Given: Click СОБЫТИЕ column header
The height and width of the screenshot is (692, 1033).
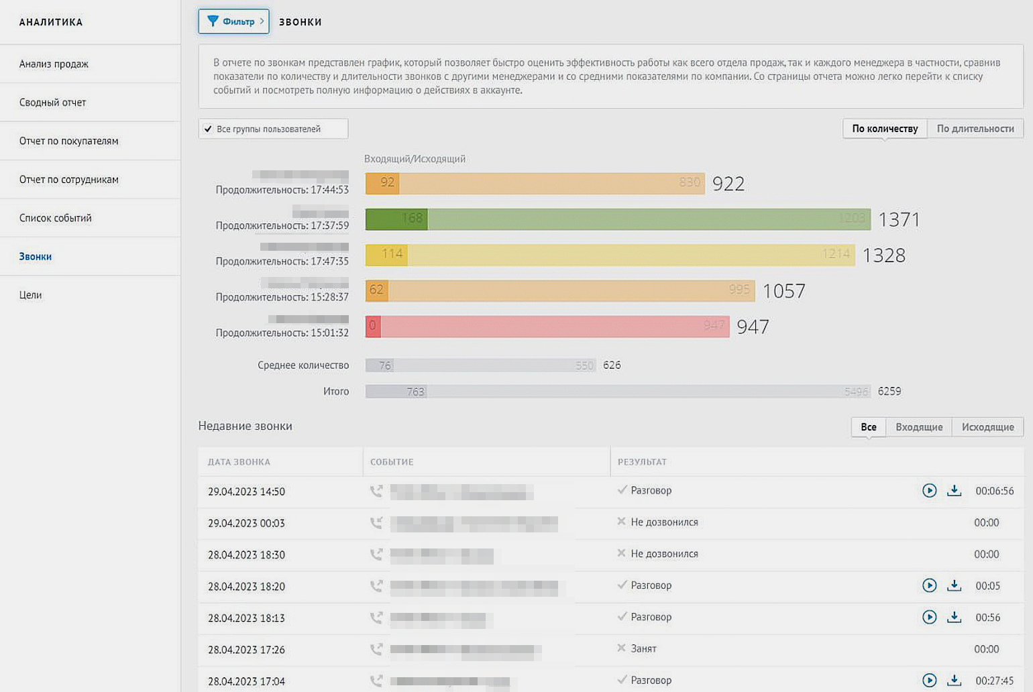Looking at the screenshot, I should coord(392,462).
